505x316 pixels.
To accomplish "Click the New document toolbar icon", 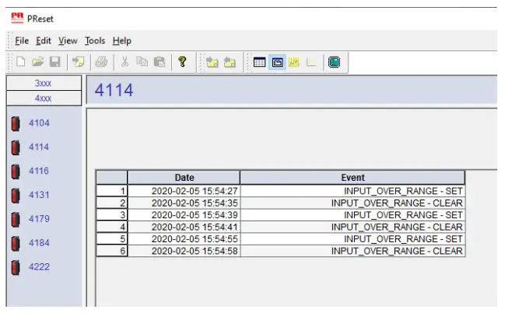I will pos(21,61).
